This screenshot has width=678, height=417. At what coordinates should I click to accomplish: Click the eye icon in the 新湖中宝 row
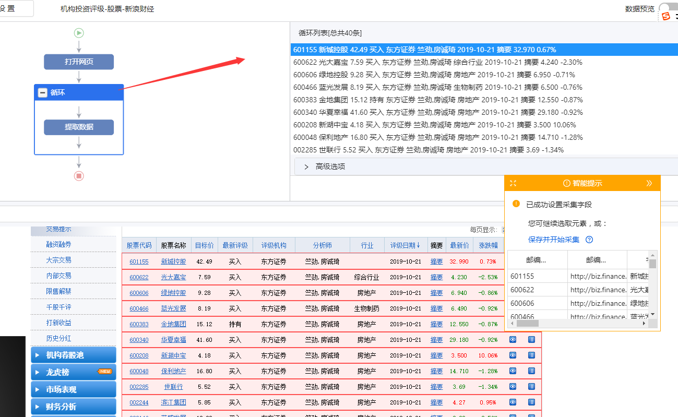[513, 355]
